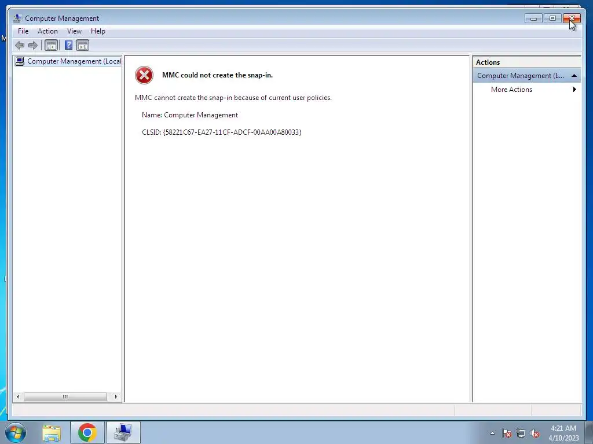The image size is (593, 444).
Task: Open the File menu
Action: (23, 31)
